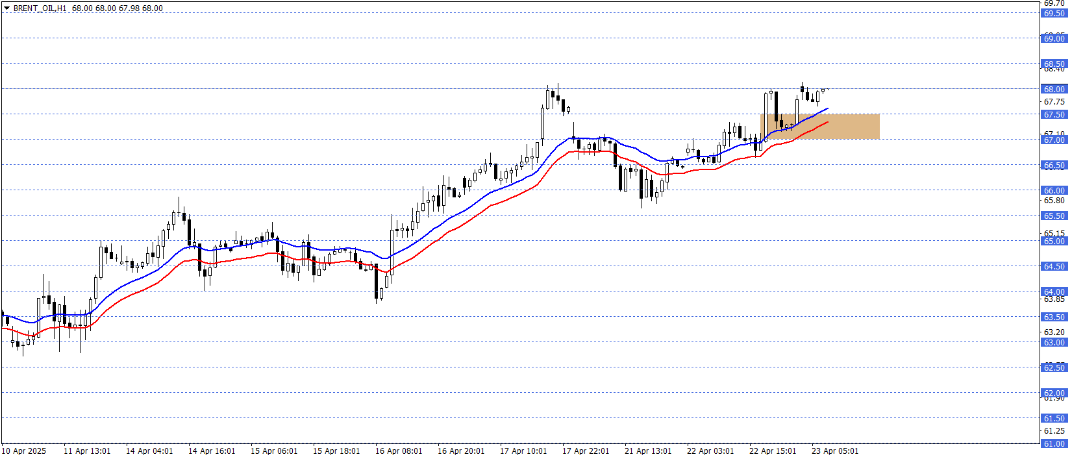Click the 61.00 price level label
The height and width of the screenshot is (459, 1072).
point(1054,443)
